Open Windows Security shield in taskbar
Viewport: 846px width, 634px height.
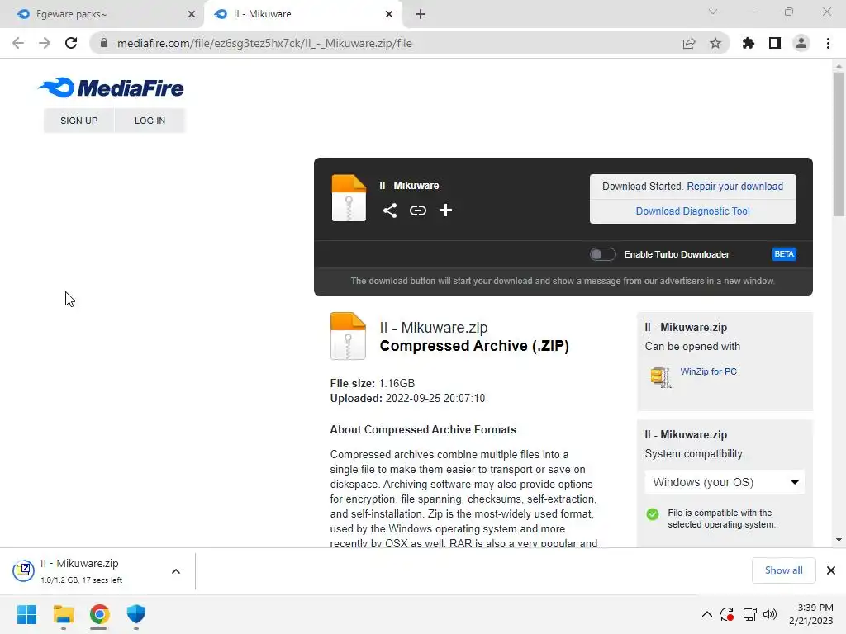136,614
